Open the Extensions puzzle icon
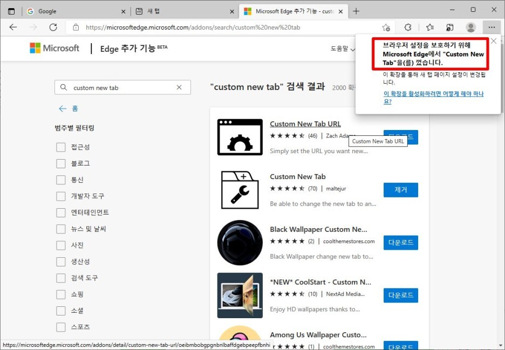Screen dimensions: 505x350 point(408,28)
